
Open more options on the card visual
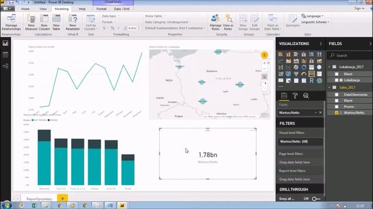pyautogui.click(x=252, y=131)
